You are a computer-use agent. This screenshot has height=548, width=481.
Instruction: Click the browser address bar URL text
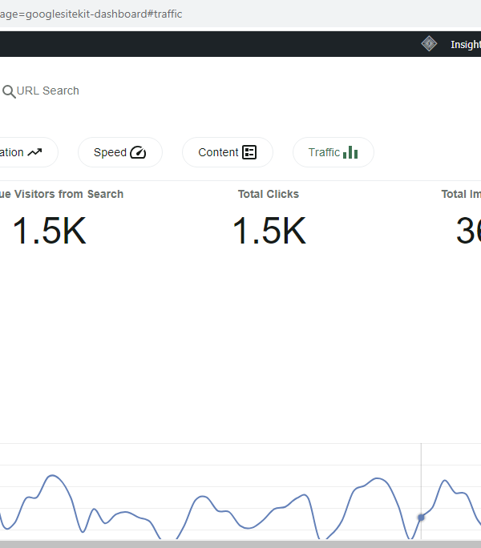point(91,14)
